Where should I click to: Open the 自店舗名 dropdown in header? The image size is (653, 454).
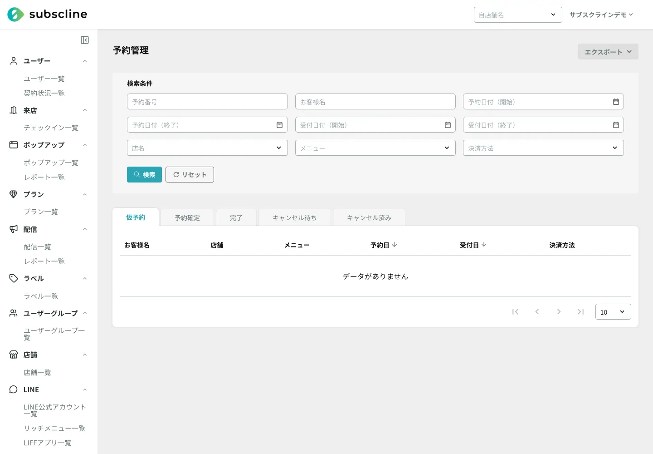518,15
